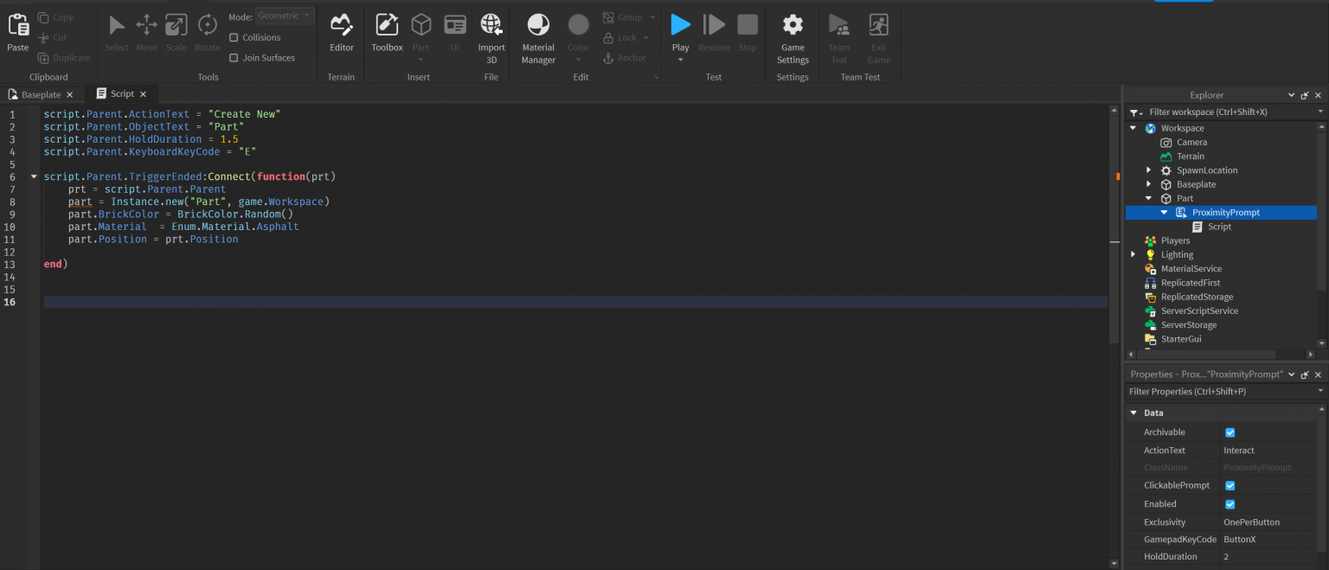Image resolution: width=1329 pixels, height=570 pixels.
Task: Switch to the Baseplate tab
Action: [x=38, y=93]
